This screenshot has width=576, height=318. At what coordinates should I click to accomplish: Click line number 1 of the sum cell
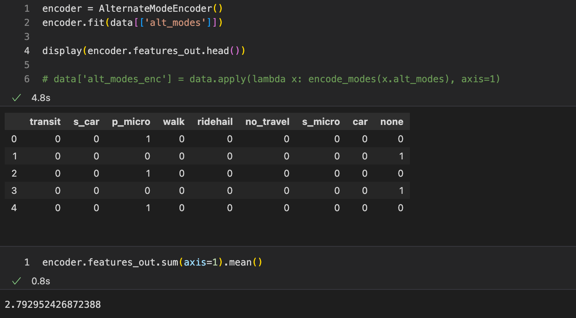[27, 262]
